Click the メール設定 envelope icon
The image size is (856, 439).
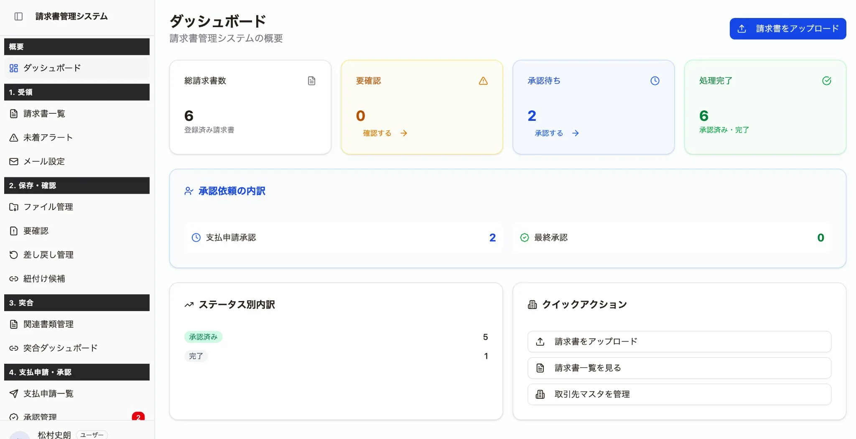(14, 161)
